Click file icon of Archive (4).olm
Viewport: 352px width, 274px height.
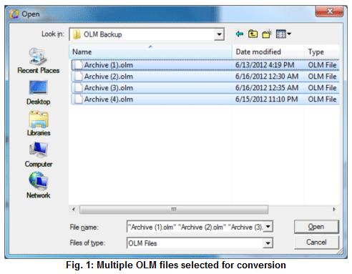78,99
